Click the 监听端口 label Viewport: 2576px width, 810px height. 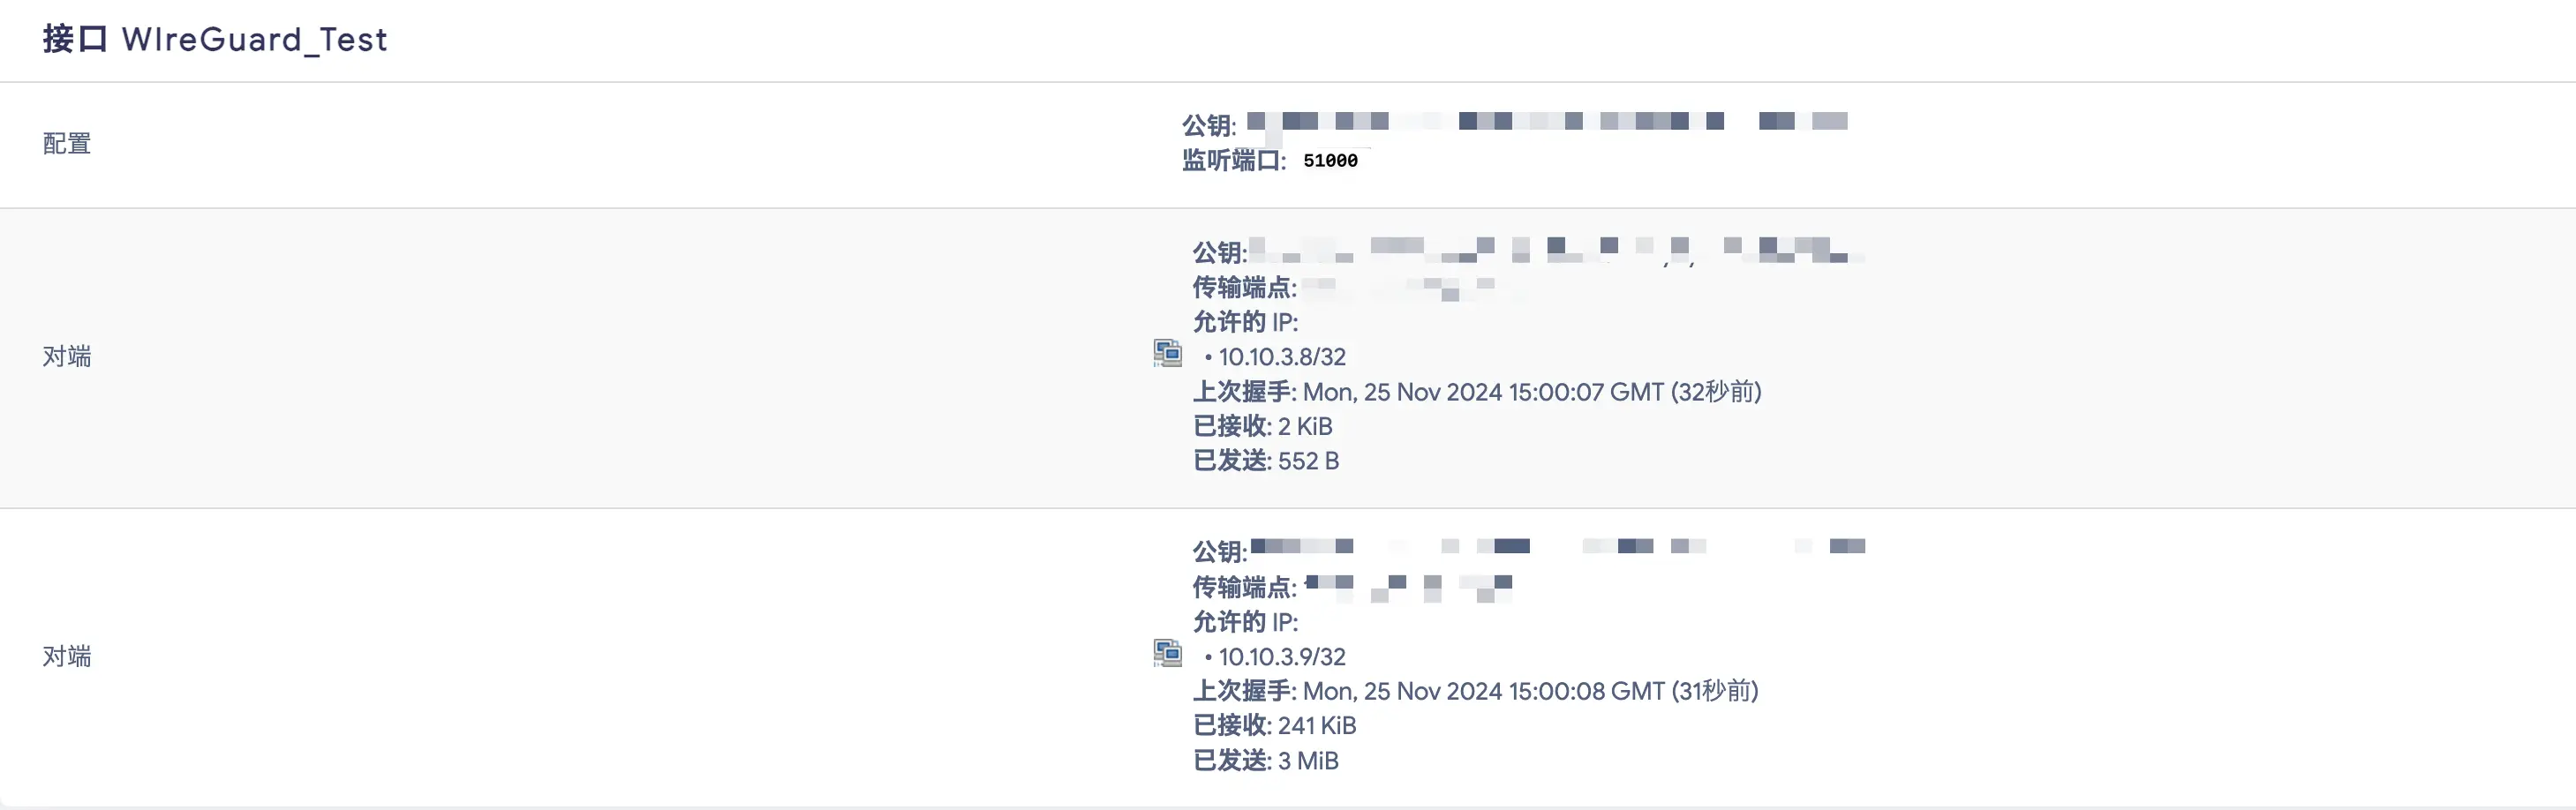pyautogui.click(x=1233, y=161)
